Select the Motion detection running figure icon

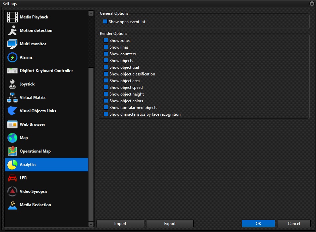tap(12, 31)
